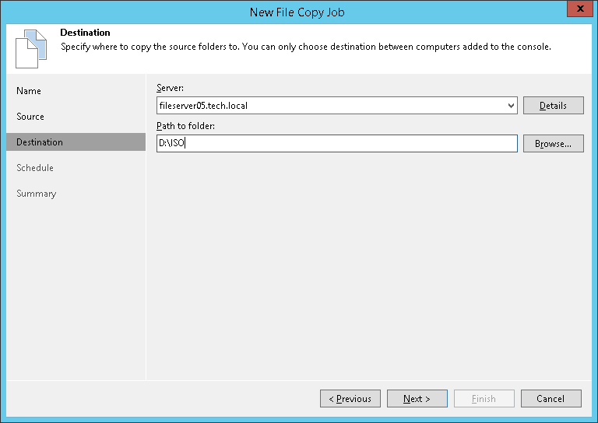Image resolution: width=598 pixels, height=423 pixels.
Task: Click the file copy documents icon in header
Action: pyautogui.click(x=26, y=48)
